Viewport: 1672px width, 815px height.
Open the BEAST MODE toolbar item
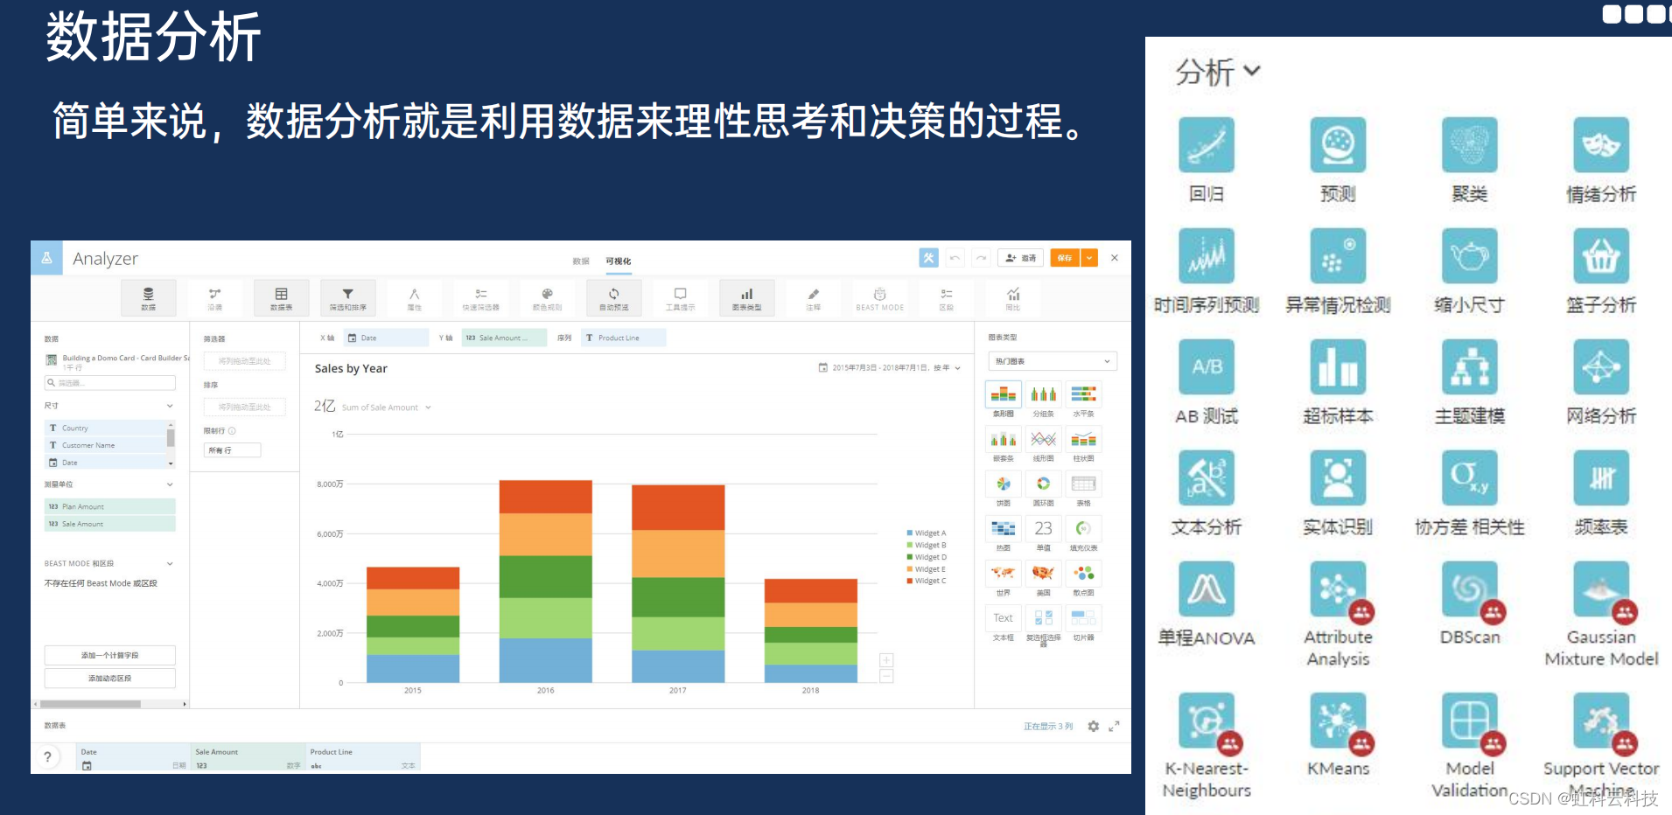(880, 298)
